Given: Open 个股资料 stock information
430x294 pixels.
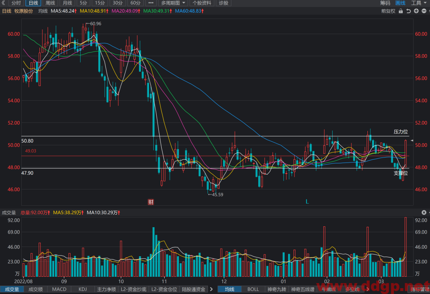Looking at the screenshot, I should click(x=202, y=3).
